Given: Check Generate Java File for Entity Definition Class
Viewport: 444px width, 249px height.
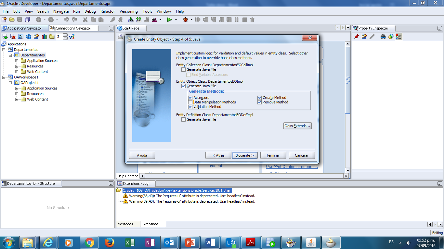Looking at the screenshot, I should 184,119.
